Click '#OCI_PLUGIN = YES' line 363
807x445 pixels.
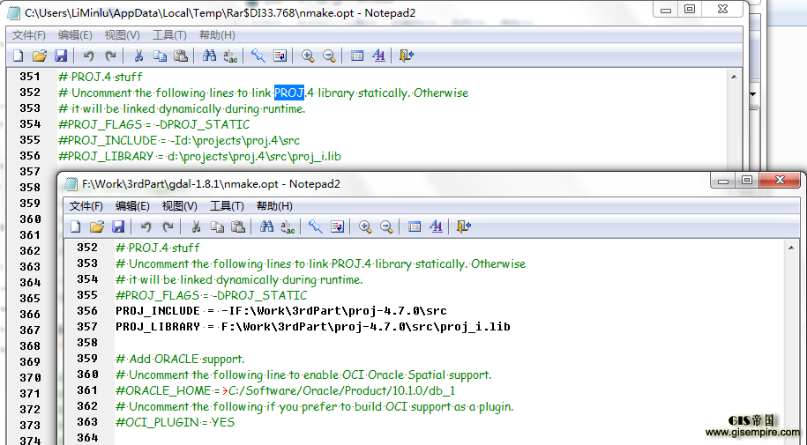[175, 422]
